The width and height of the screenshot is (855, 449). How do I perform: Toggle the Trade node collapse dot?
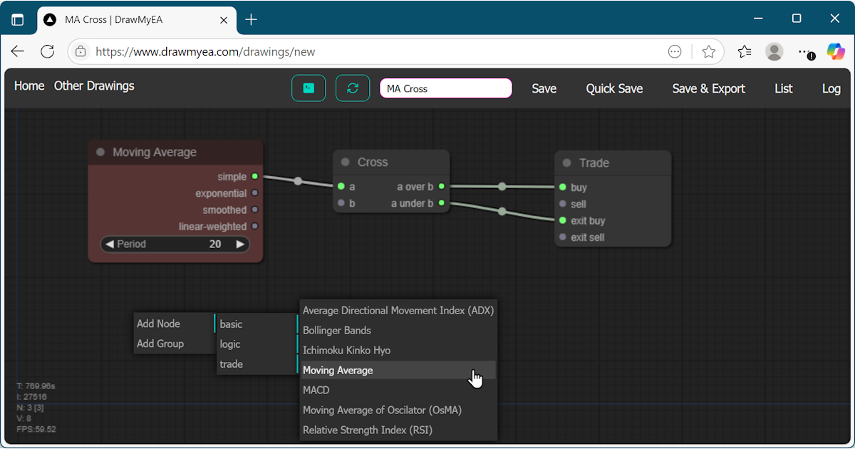[567, 163]
